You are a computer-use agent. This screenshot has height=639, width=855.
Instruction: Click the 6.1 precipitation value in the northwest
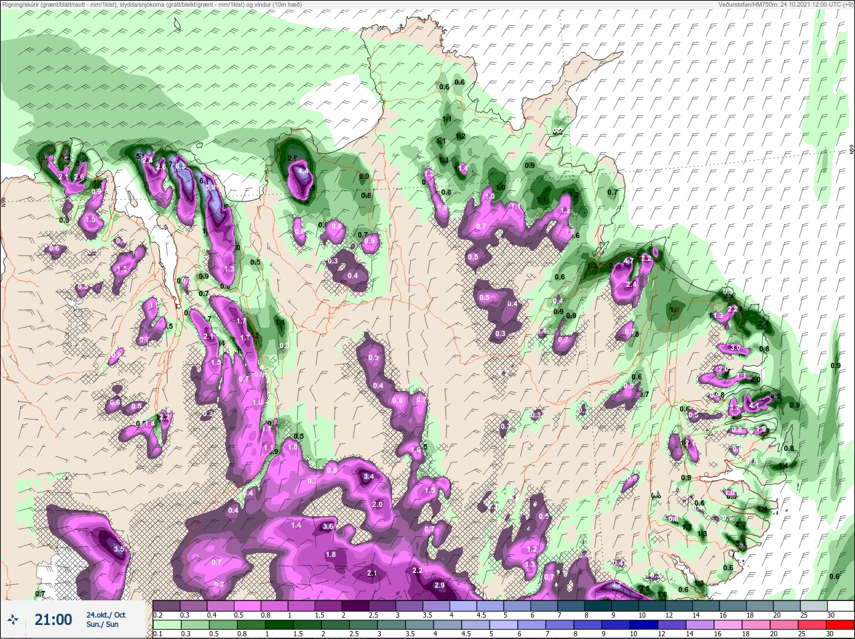click(x=204, y=181)
